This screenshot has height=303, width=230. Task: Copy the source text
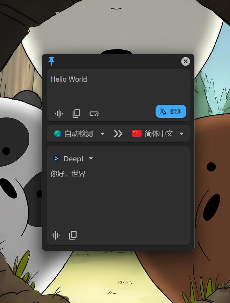pos(76,113)
